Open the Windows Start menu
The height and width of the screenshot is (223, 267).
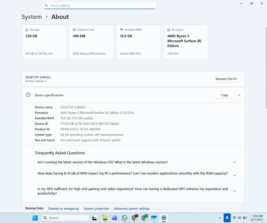(x=35, y=218)
